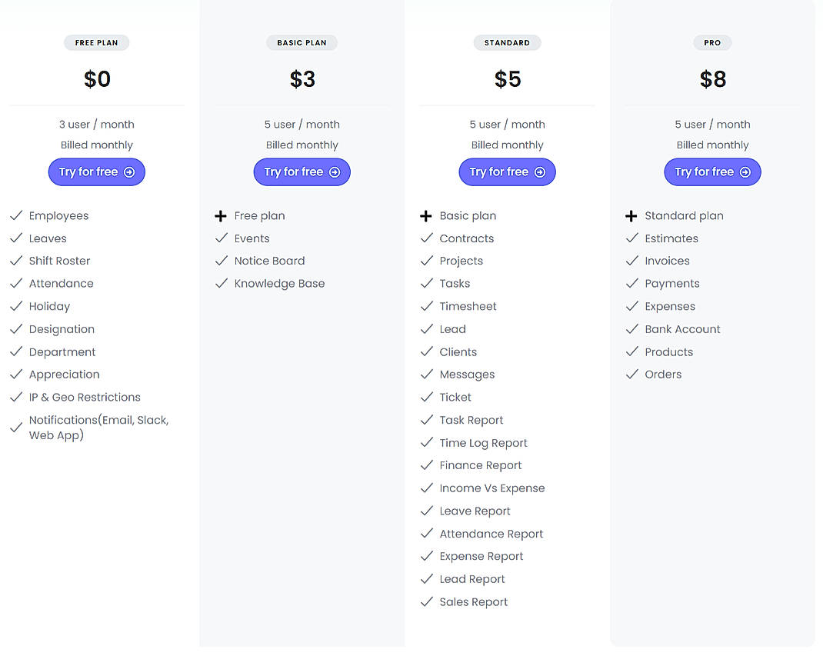Select the FREE PLAN badge

[96, 42]
